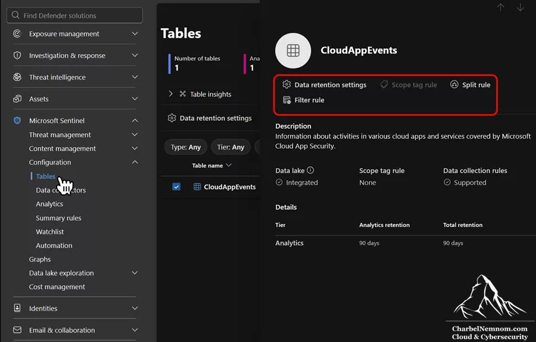Sort by Table name column header

point(211,165)
